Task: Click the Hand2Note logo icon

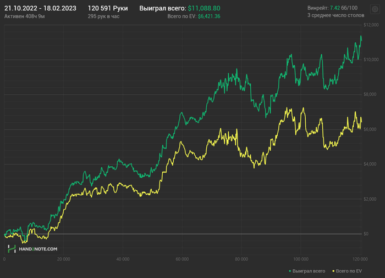Action: 12,249
